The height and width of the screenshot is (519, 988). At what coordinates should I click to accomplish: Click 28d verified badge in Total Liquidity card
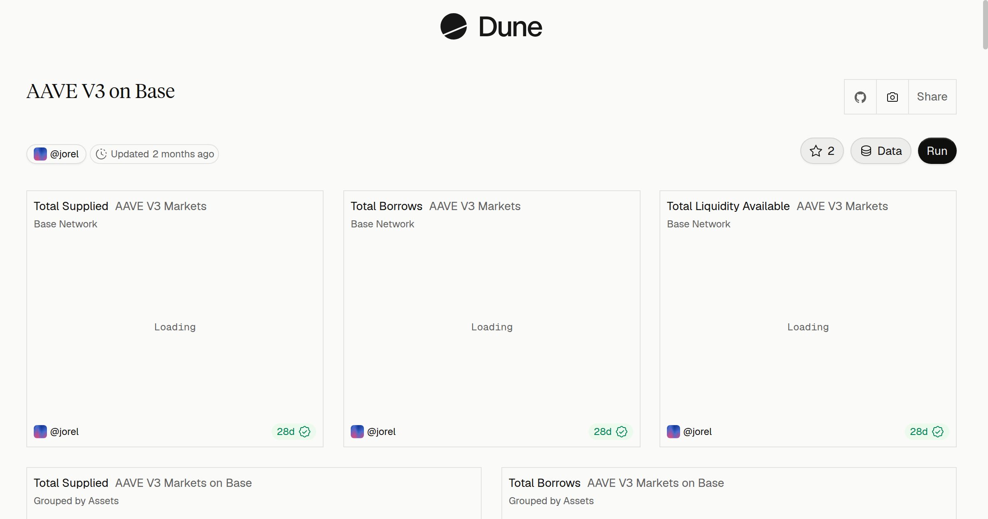[927, 431]
